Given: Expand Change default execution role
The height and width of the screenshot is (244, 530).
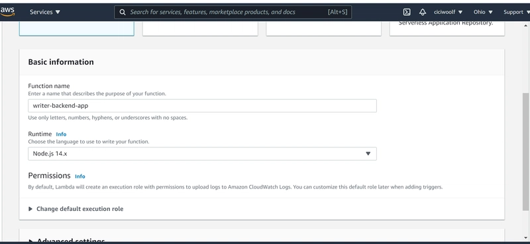Looking at the screenshot, I should coord(76,209).
